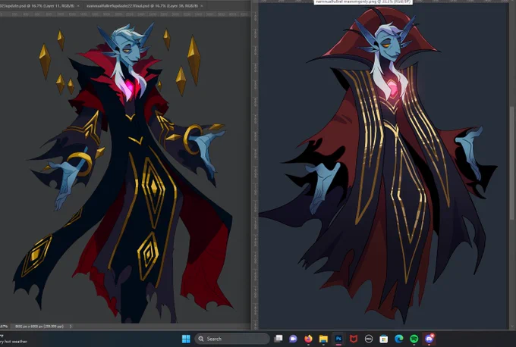Switch to the Layer 38 final.psd tab
Screen dimensions: 516x347
pos(142,6)
